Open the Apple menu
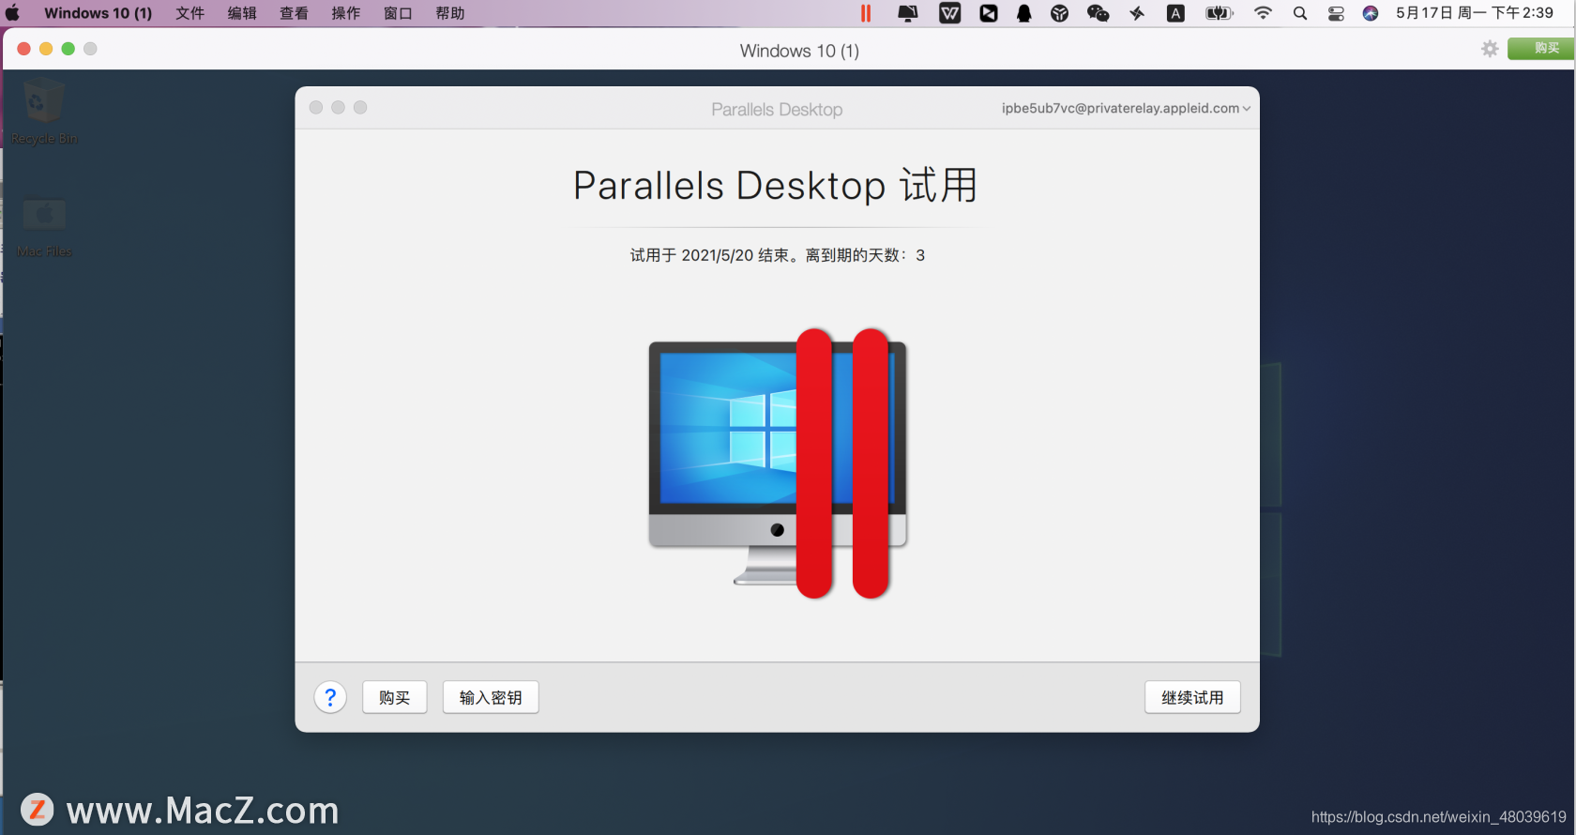 (x=12, y=13)
